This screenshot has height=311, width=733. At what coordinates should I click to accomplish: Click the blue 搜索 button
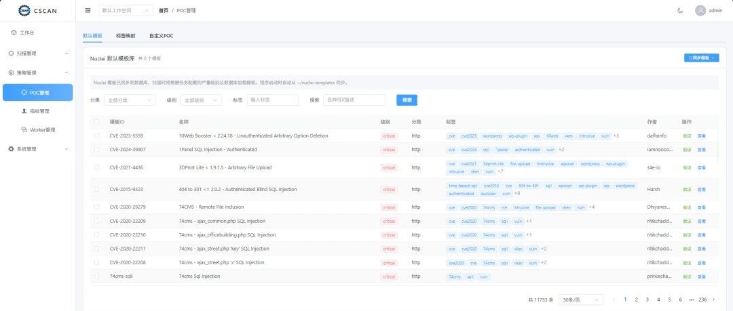[407, 100]
